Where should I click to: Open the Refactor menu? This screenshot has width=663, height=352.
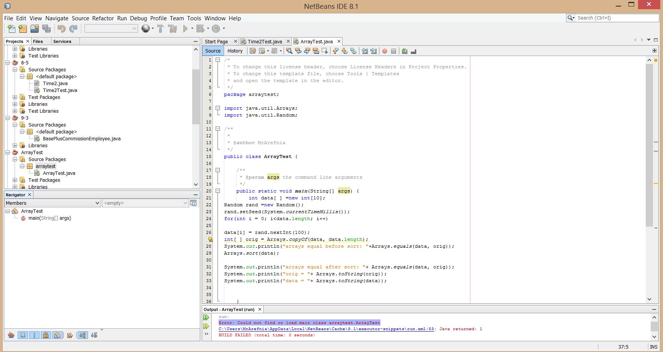(x=103, y=18)
